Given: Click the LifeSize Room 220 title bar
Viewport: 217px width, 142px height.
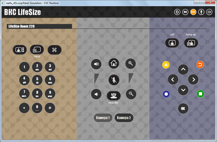Looking at the screenshot, I should [40, 26].
